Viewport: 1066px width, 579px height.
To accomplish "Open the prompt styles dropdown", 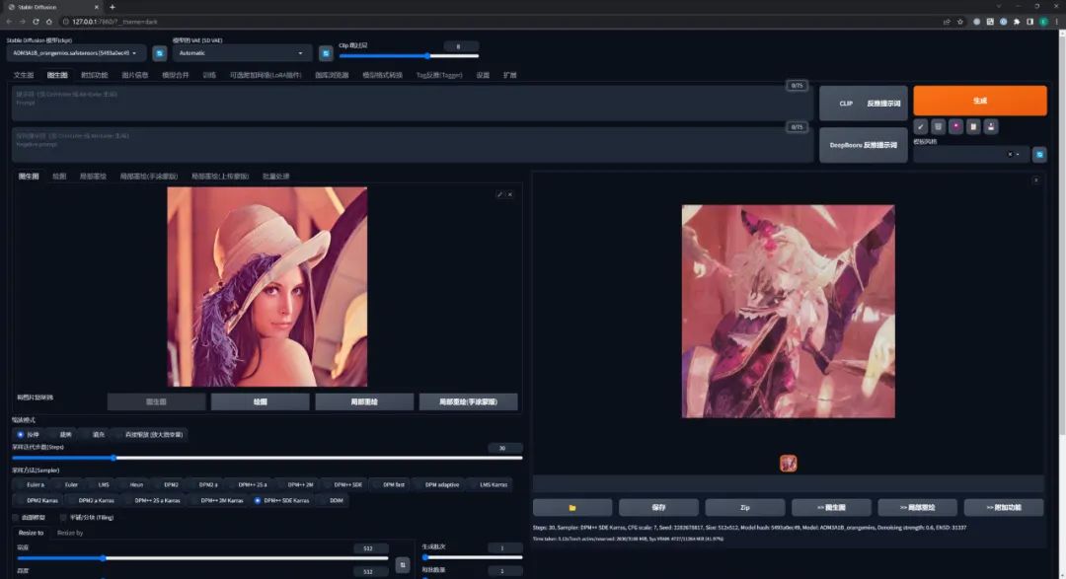I will point(970,155).
